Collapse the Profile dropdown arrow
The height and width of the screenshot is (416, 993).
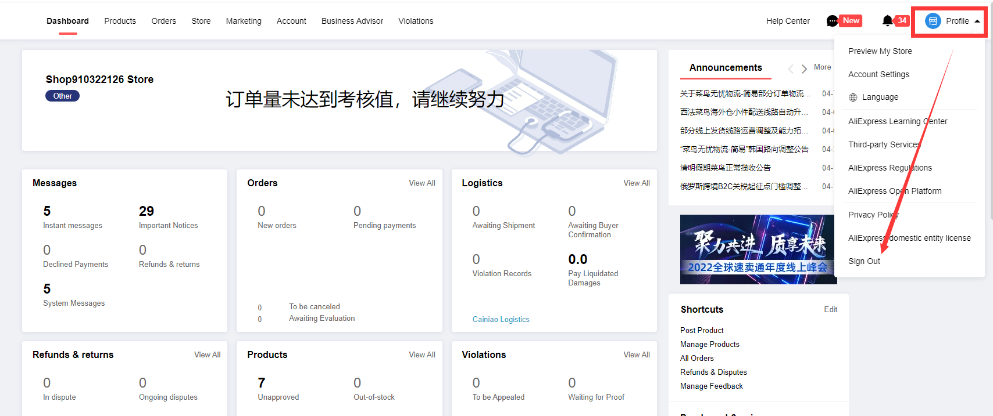point(977,21)
